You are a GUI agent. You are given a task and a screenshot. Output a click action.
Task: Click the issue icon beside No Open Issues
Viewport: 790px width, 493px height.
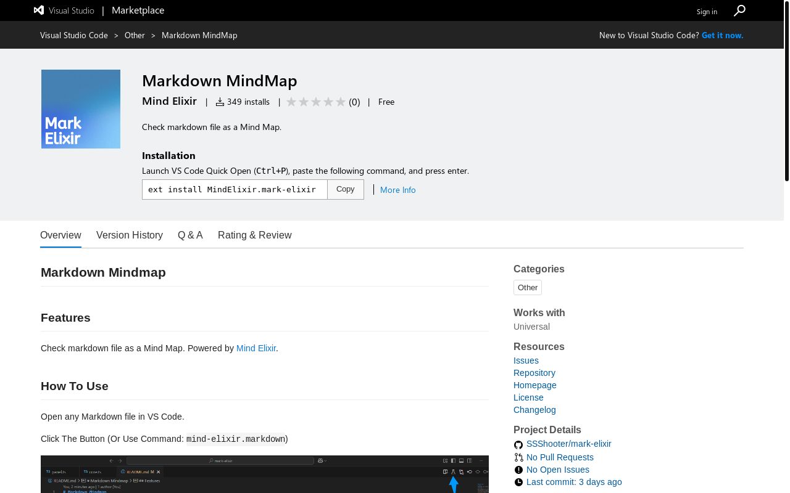518,470
